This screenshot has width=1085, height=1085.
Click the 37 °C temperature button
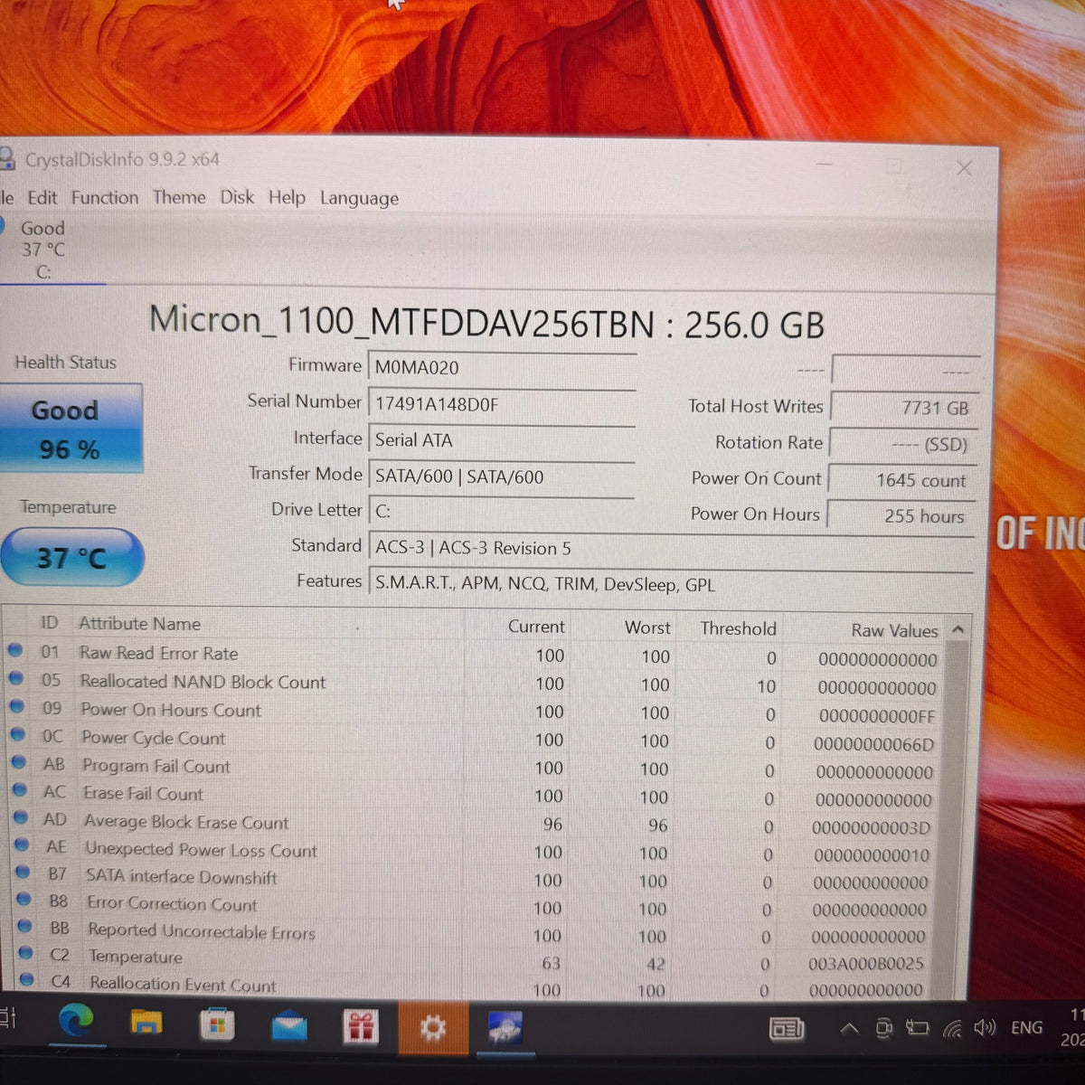click(71, 557)
